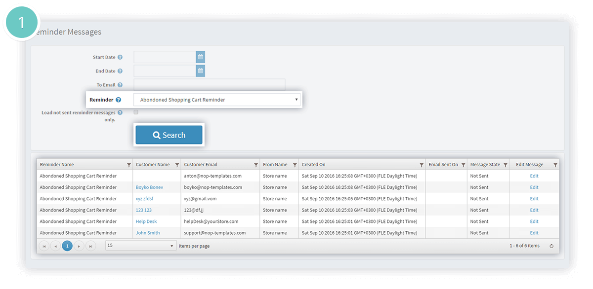Open the Boyko Bonev customer link

click(x=149, y=187)
